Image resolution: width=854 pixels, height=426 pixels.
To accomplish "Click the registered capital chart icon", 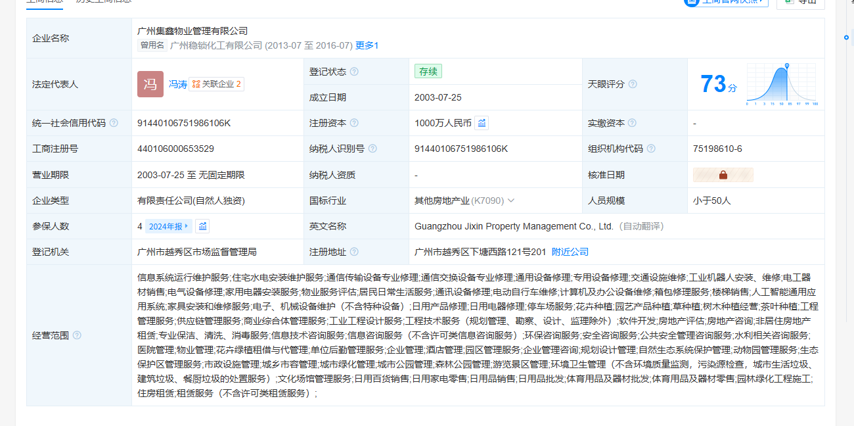I will (x=482, y=123).
